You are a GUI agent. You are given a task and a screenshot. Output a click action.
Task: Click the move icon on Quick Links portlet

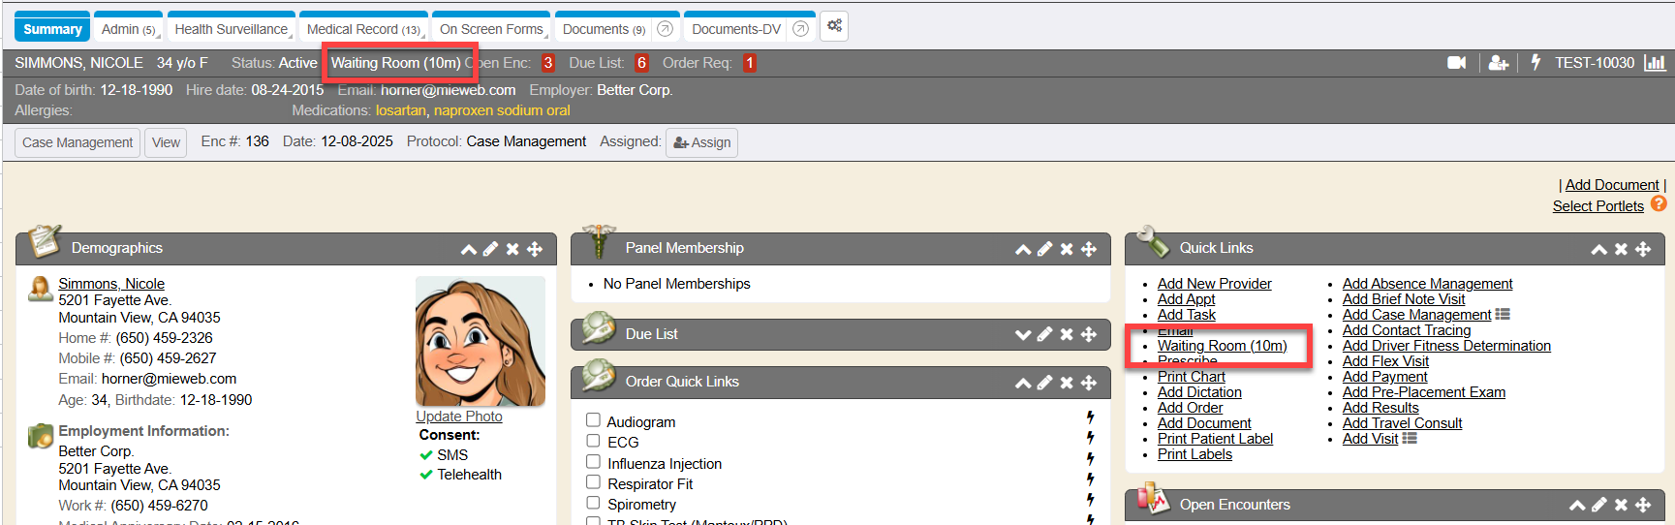pyautogui.click(x=1643, y=249)
